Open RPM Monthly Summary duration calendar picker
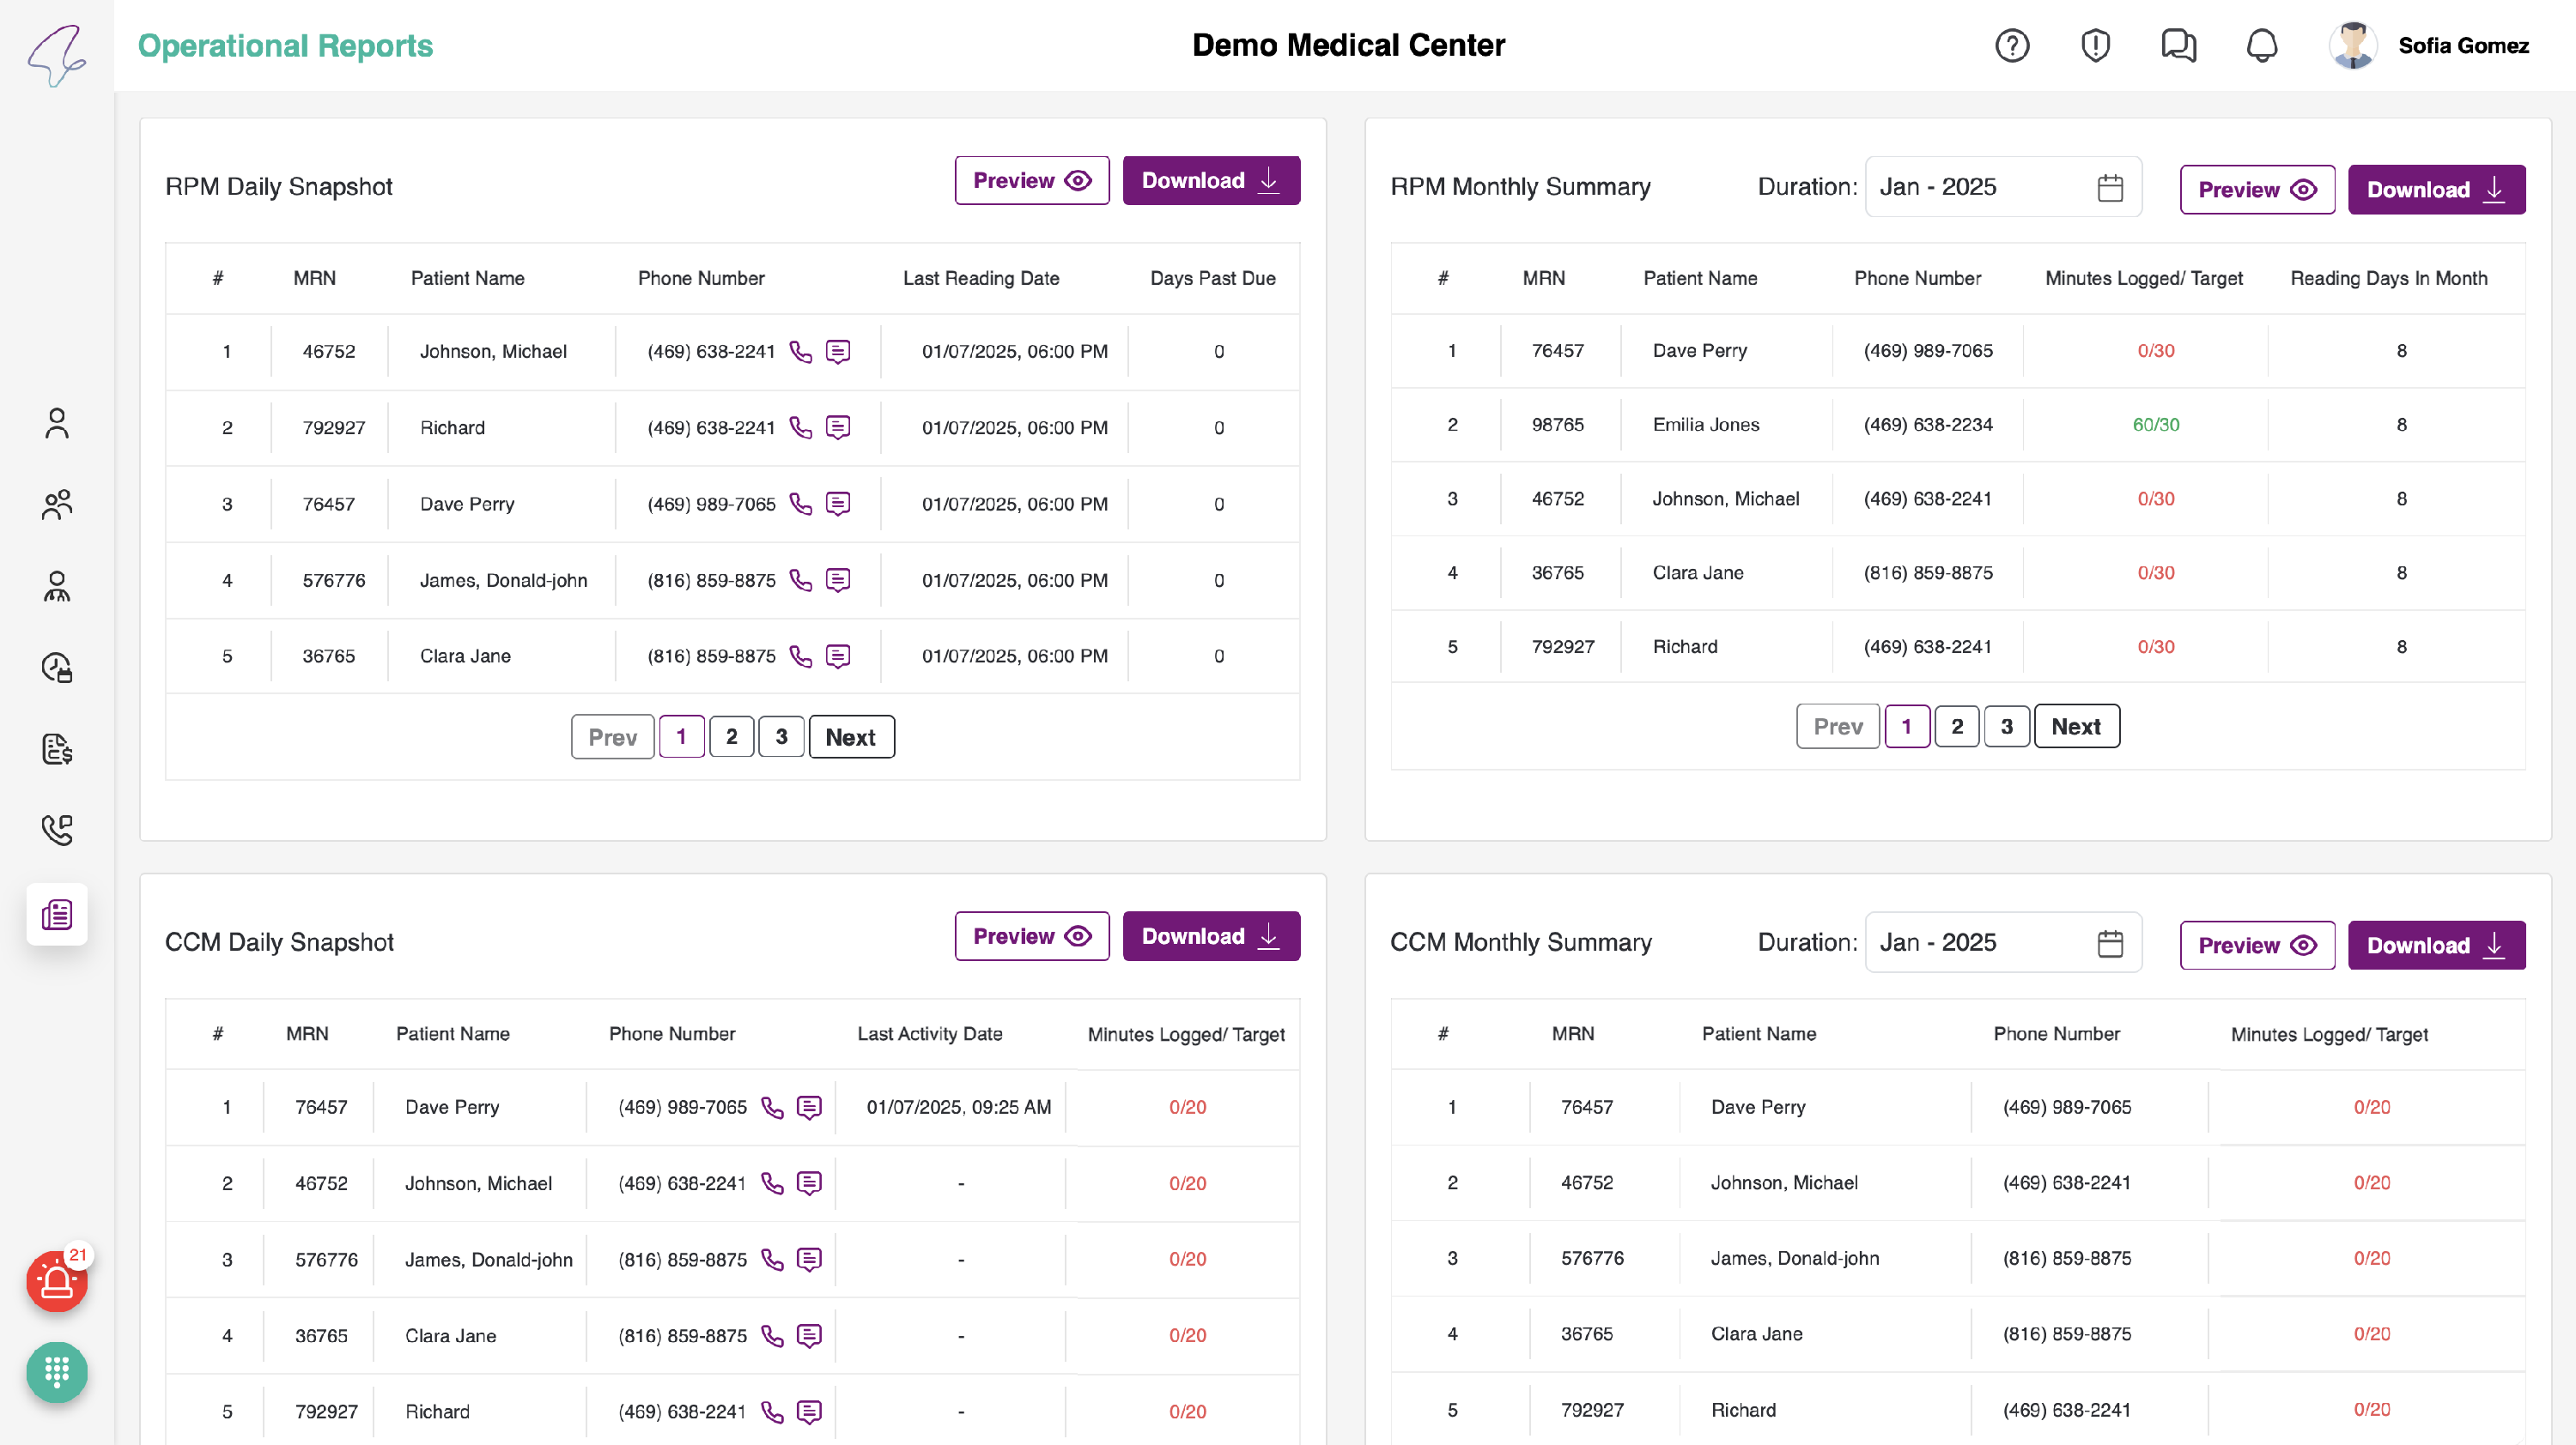This screenshot has height=1445, width=2576. (2109, 188)
